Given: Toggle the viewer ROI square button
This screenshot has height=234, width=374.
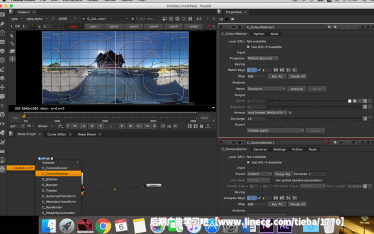Looking at the screenshot, I should pos(171,19).
